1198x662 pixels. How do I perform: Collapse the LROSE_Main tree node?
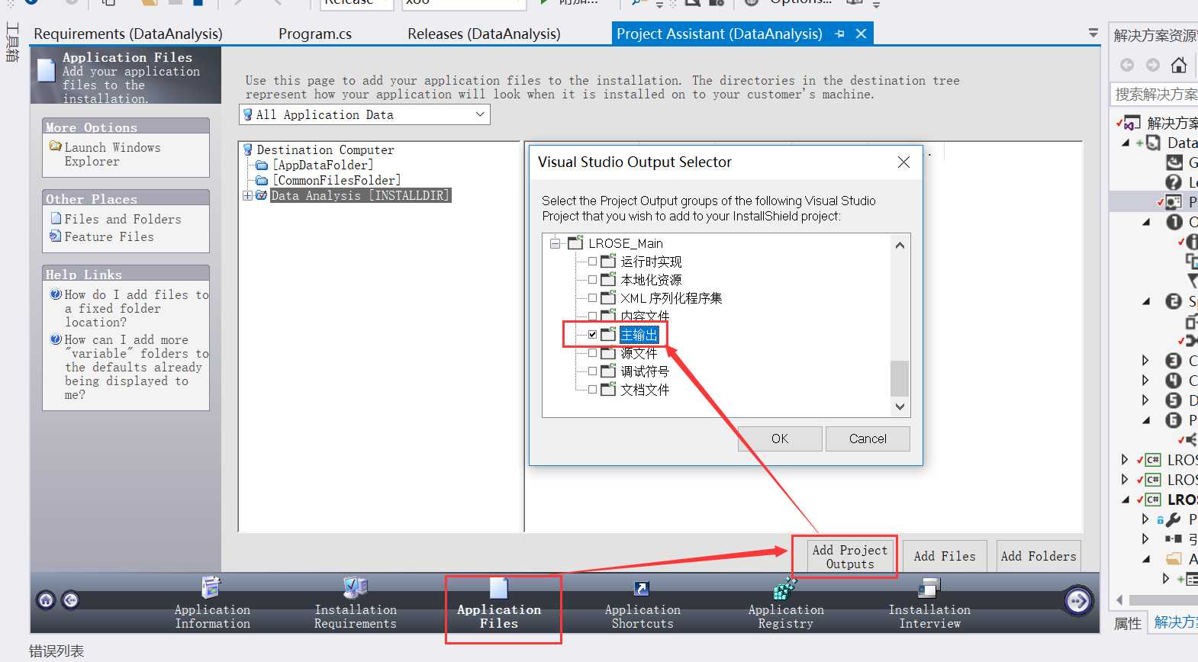[555, 243]
